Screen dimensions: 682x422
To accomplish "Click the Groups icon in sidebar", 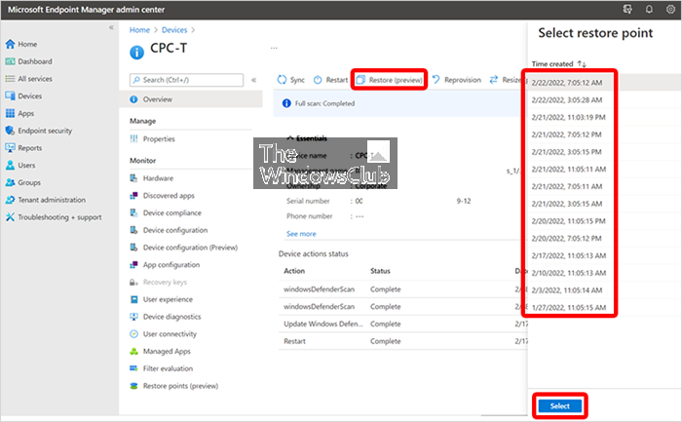I will point(10,182).
